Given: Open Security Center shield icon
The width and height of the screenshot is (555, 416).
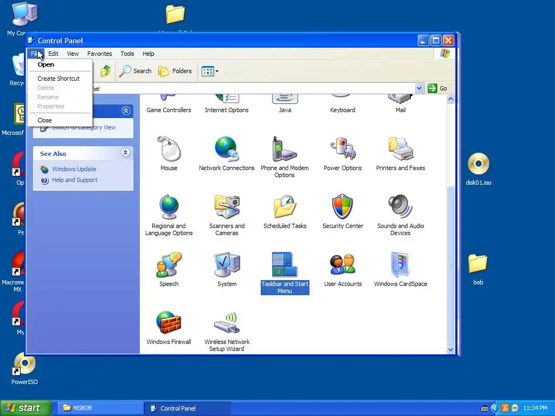Looking at the screenshot, I should coord(343,207).
